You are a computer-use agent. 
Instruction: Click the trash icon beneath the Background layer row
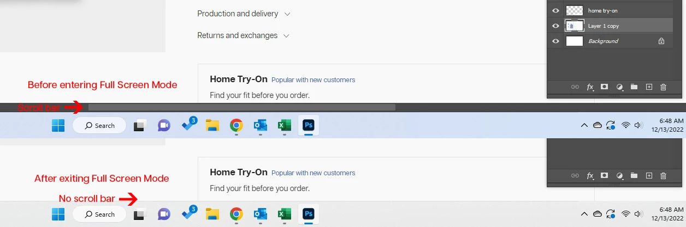pyautogui.click(x=663, y=87)
